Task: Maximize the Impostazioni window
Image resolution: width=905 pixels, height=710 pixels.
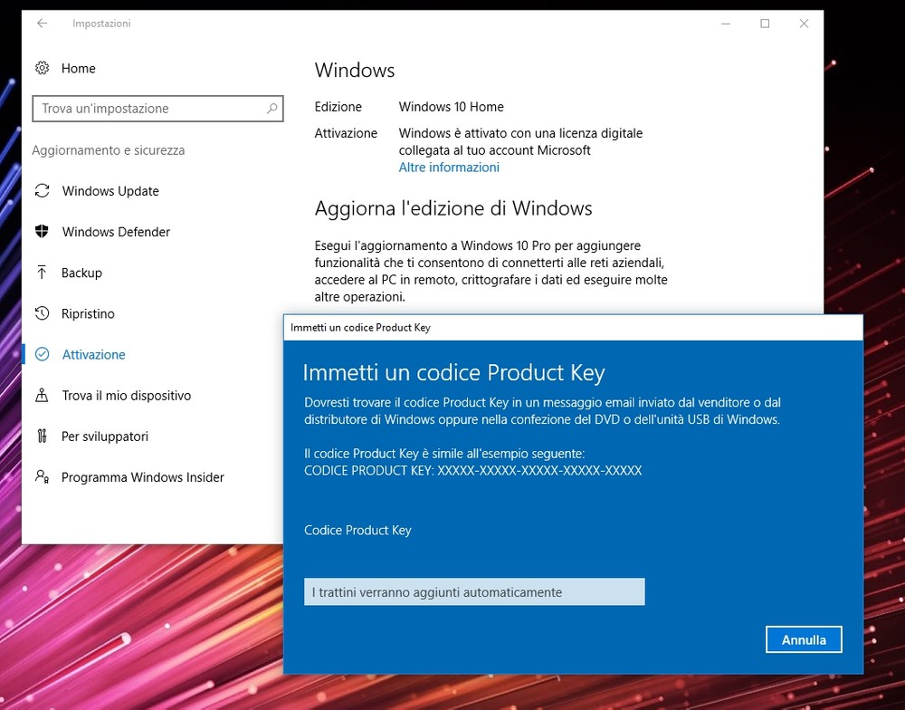Action: pyautogui.click(x=765, y=24)
